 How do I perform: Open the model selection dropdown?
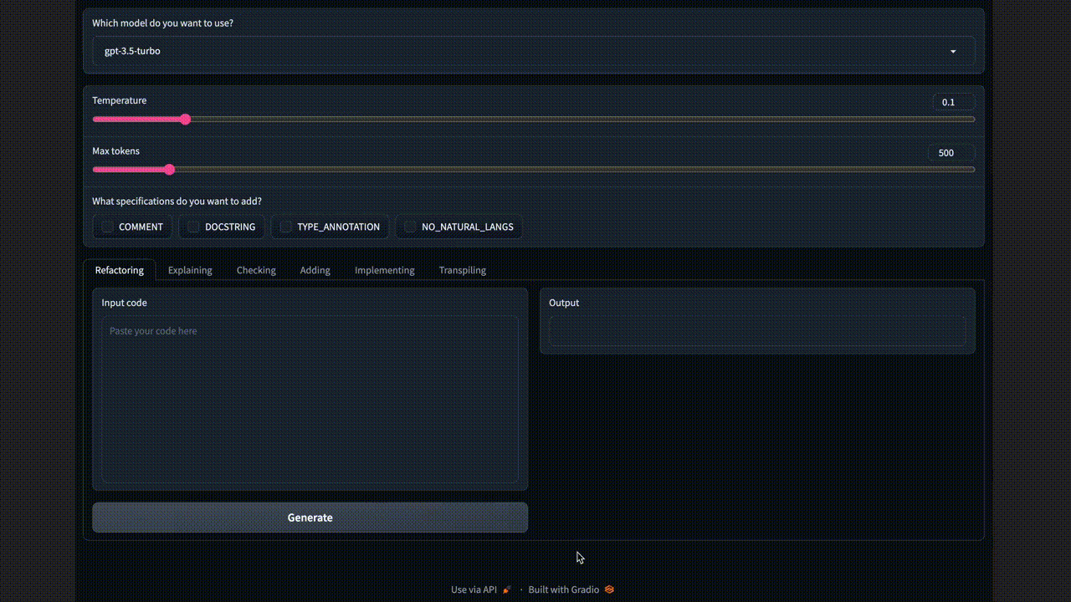click(x=534, y=51)
